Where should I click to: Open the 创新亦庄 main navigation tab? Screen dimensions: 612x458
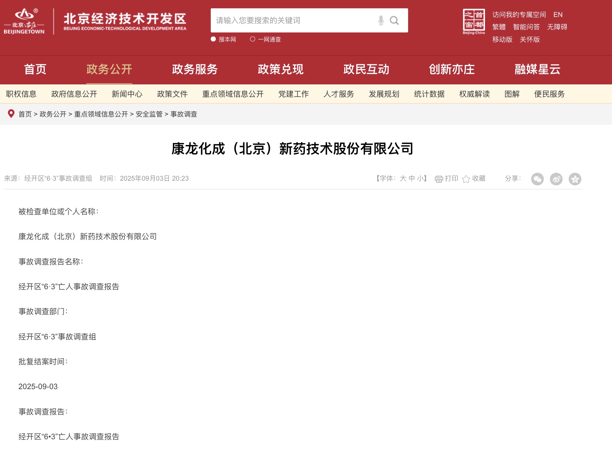(452, 69)
